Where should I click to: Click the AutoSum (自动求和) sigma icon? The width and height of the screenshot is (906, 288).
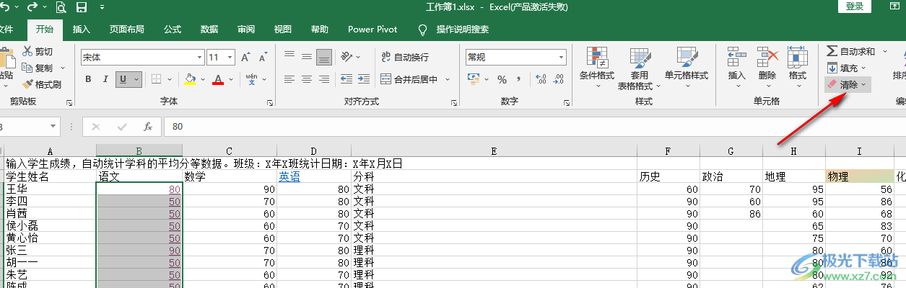point(832,51)
